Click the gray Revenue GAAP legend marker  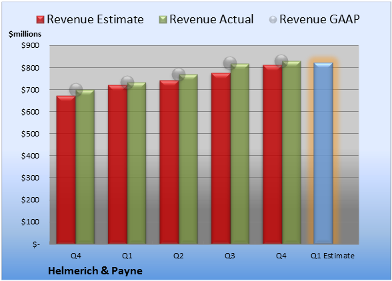(273, 19)
